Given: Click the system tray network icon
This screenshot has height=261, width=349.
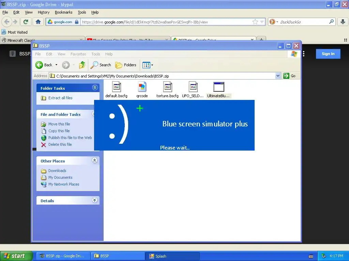Looking at the screenshot, I should point(324,256).
